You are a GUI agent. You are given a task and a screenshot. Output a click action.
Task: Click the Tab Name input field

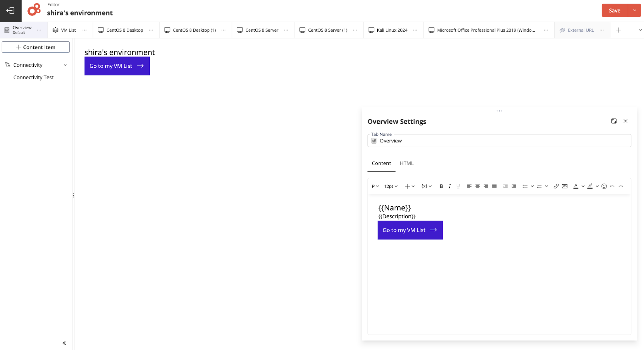click(499, 141)
